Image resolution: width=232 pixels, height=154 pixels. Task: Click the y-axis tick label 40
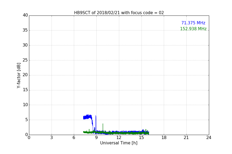pyautogui.click(x=25, y=15)
